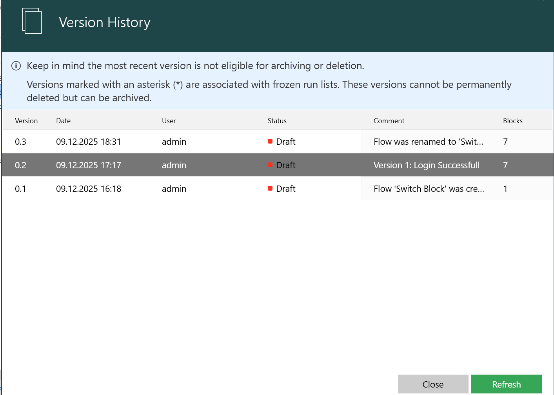Click the Status column header
Image resolution: width=554 pixels, height=395 pixels.
(277, 121)
